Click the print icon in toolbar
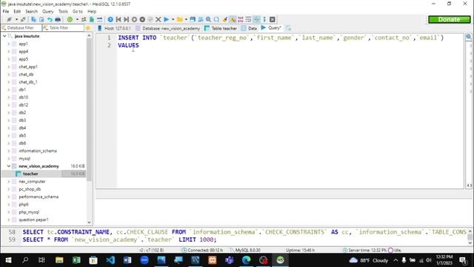 point(58,19)
